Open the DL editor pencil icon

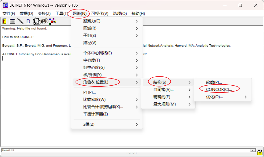[x=20, y=21]
